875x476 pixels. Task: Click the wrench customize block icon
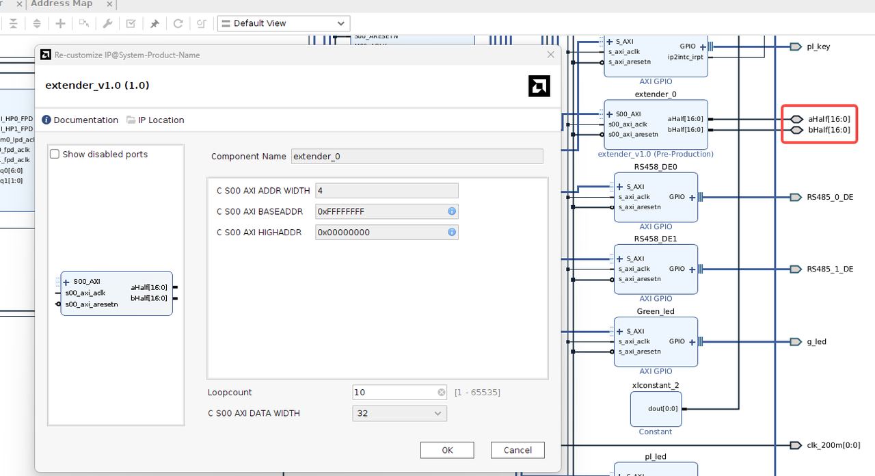107,23
